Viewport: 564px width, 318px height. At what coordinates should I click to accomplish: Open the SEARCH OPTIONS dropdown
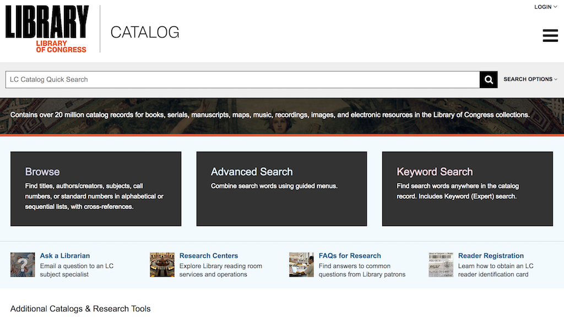tap(529, 79)
